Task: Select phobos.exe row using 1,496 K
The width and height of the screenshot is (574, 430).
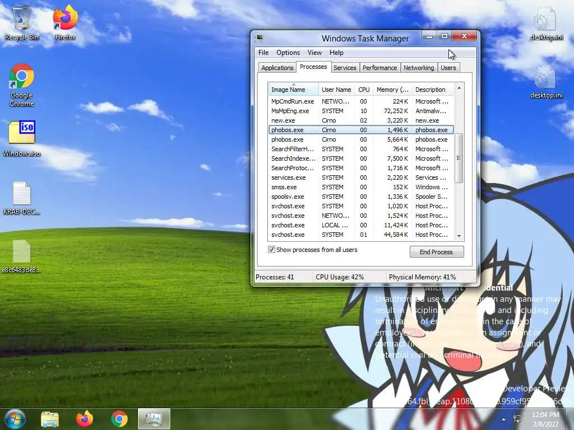Action: click(361, 130)
